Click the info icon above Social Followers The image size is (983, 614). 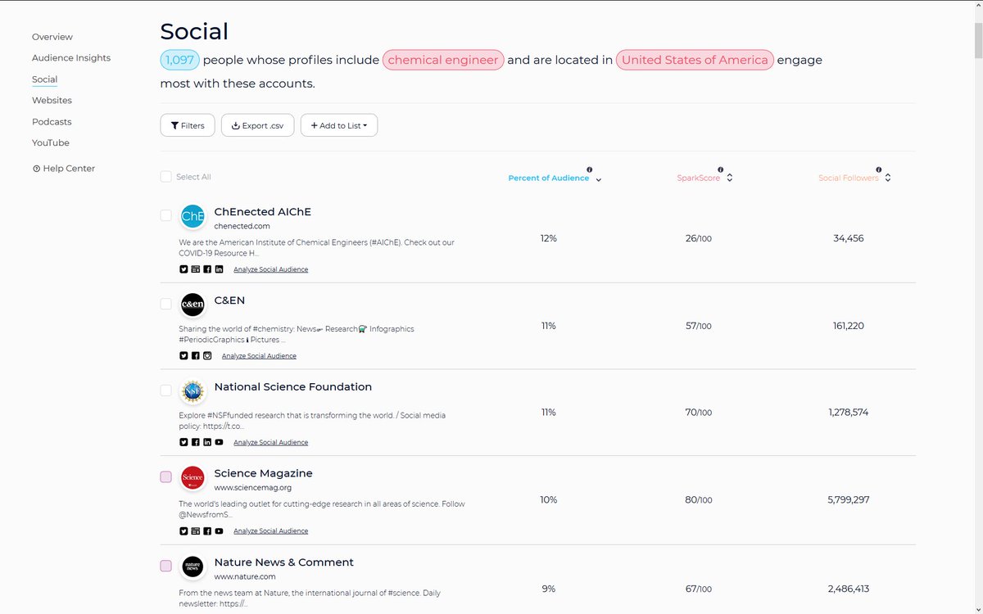click(x=878, y=169)
